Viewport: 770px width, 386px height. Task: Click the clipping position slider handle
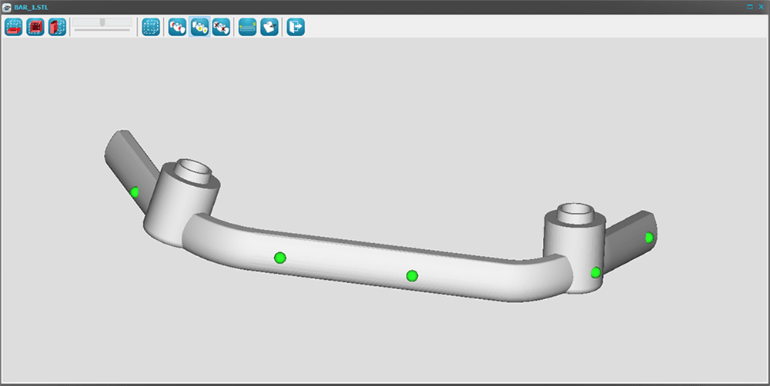tap(102, 22)
